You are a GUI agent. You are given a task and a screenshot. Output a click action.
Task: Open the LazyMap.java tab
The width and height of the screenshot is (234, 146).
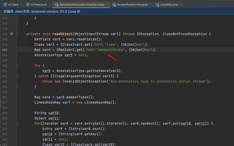169,5
